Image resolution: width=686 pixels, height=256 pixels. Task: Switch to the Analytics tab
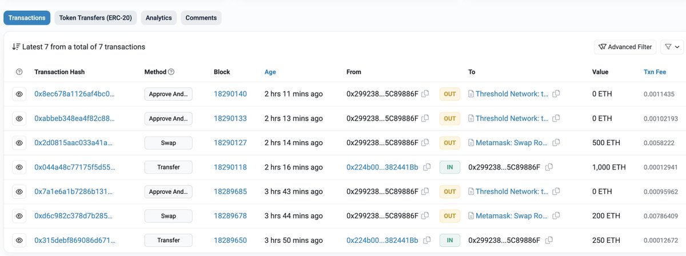159,18
